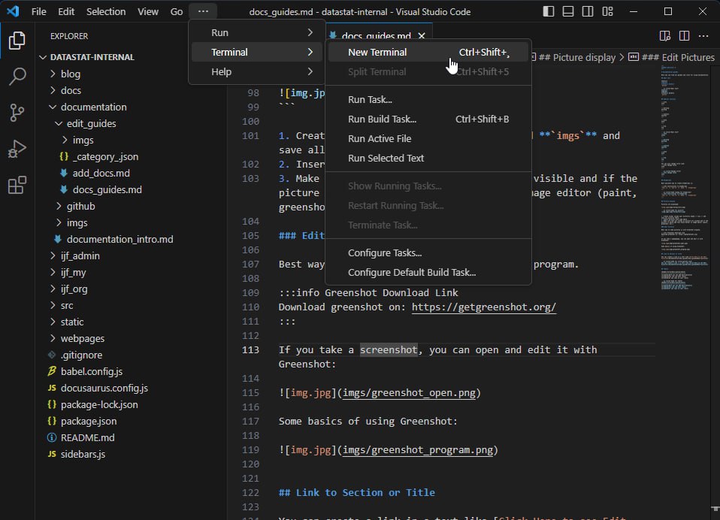Open the Help submenu
This screenshot has width=720, height=520.
tap(258, 71)
